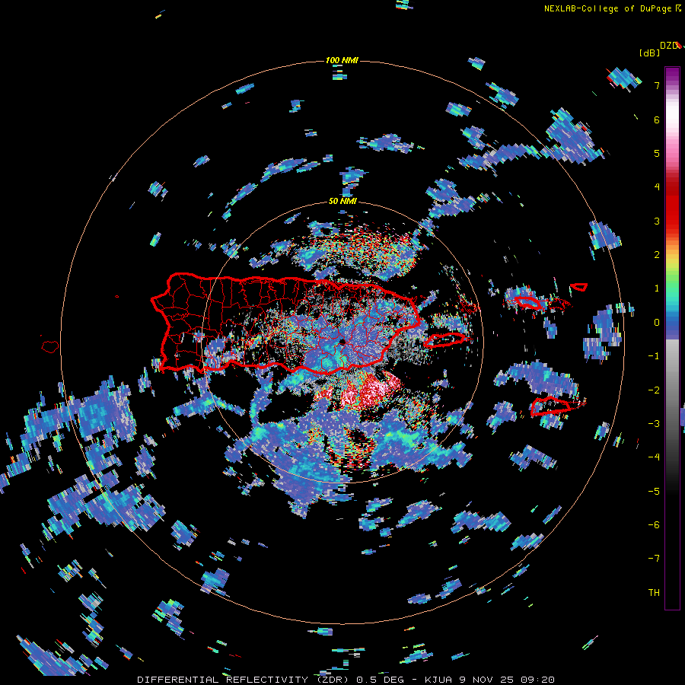The width and height of the screenshot is (685, 685).
Task: Click the 5 value on the scale
Action: (657, 153)
